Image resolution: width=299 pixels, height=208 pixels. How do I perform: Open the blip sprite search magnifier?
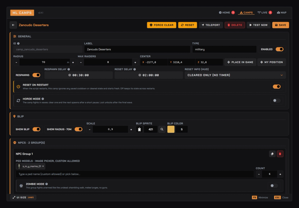[162, 129]
